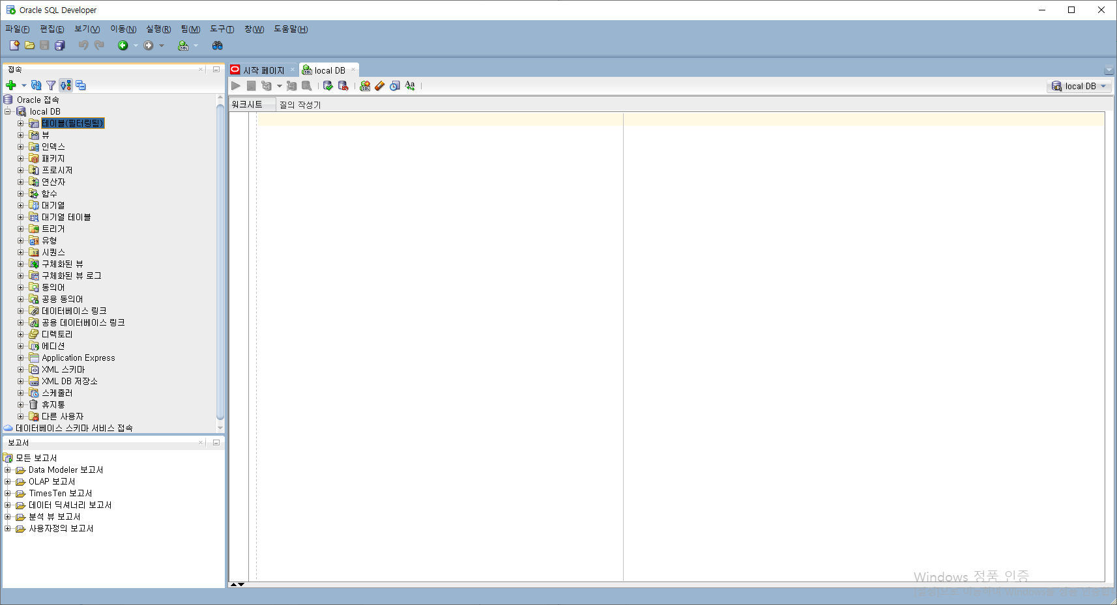Minimize the 접속 panel
The width and height of the screenshot is (1117, 605).
pyautogui.click(x=216, y=69)
